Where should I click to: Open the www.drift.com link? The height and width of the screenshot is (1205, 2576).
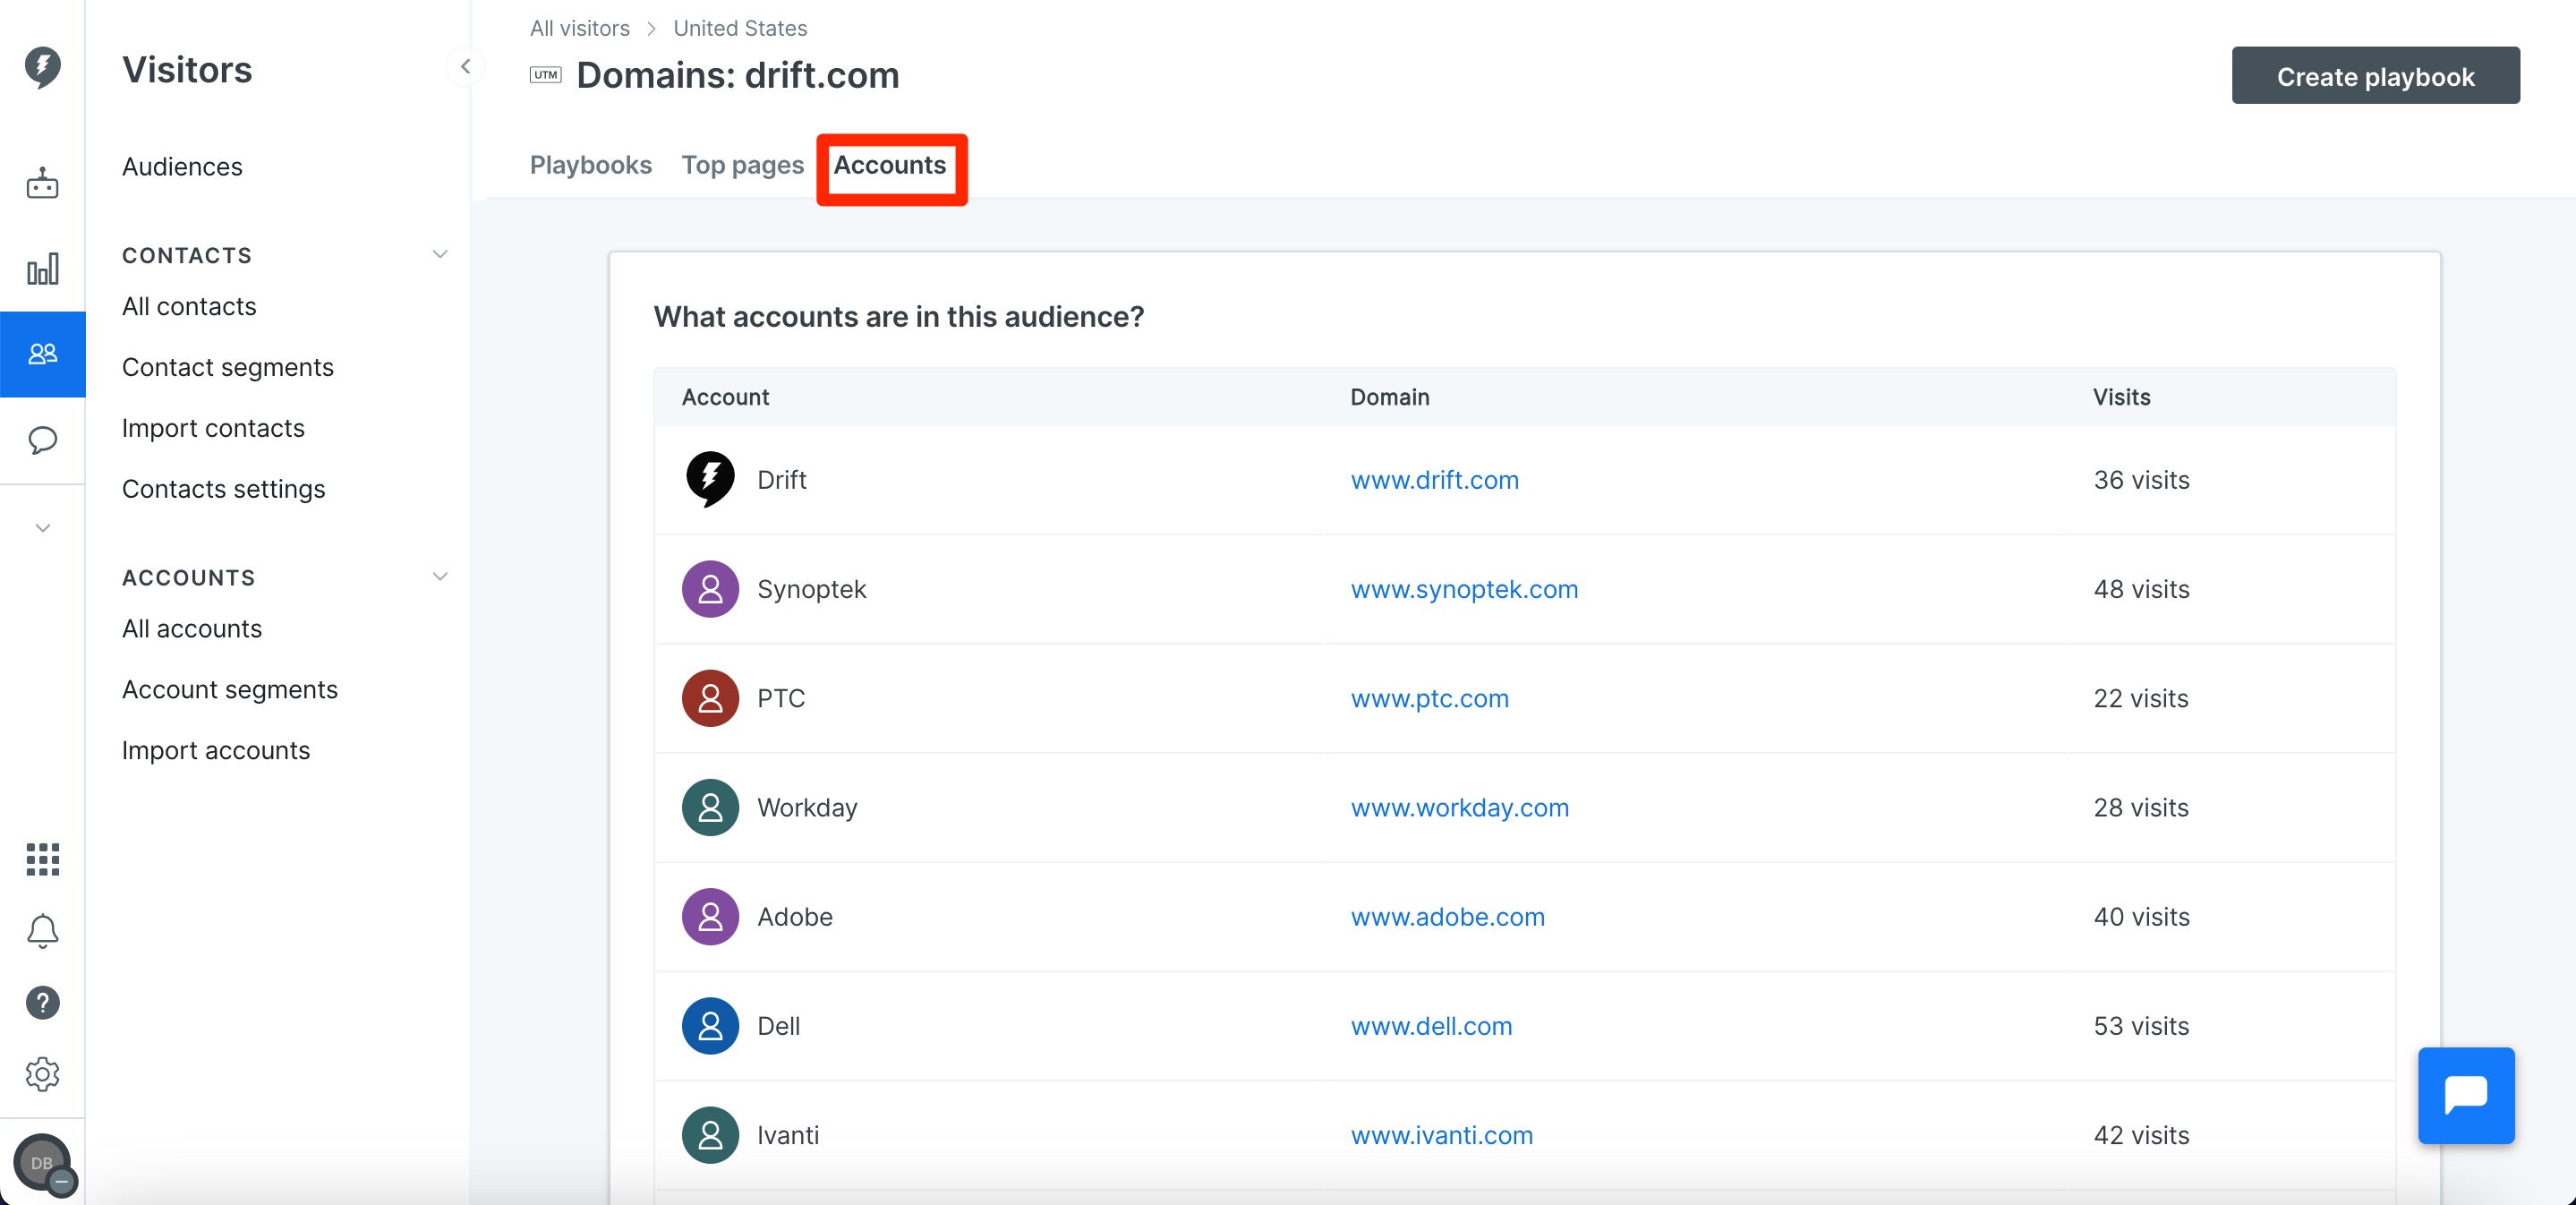(x=1434, y=479)
